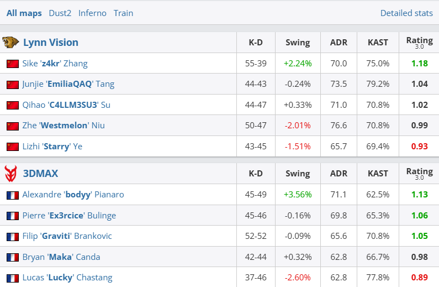
Task: Open the Lynn Vision team page link
Action: tap(50, 42)
